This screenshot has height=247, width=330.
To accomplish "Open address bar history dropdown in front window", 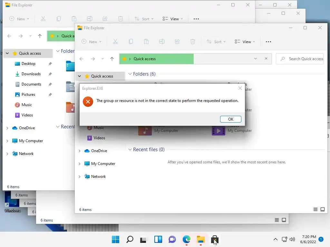I will [x=255, y=59].
